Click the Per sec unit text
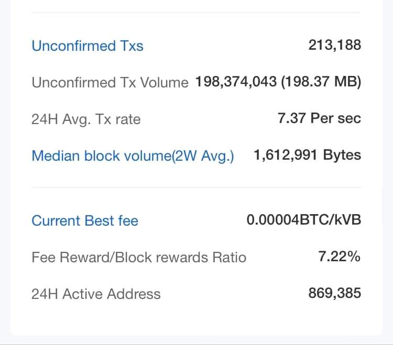 click(x=335, y=118)
